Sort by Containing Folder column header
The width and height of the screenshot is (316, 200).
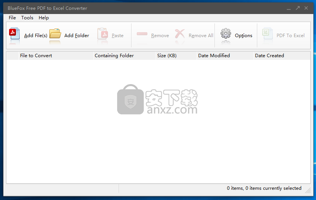click(x=125, y=56)
